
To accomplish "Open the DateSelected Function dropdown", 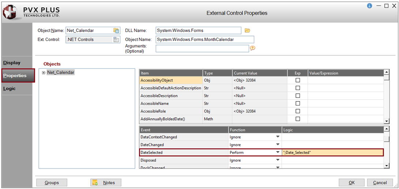I will click(278, 152).
